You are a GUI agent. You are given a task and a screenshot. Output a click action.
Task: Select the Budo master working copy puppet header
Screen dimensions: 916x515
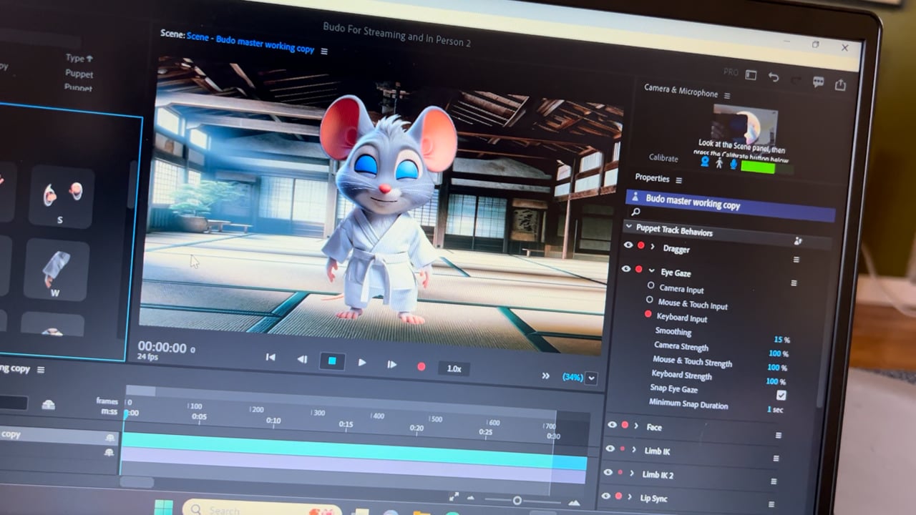click(x=730, y=204)
